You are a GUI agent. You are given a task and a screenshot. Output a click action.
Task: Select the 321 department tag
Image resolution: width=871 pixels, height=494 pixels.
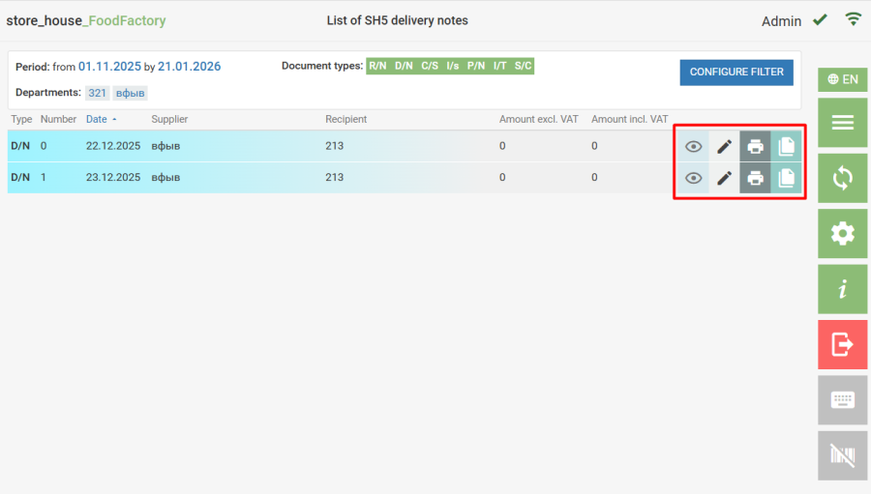(97, 93)
